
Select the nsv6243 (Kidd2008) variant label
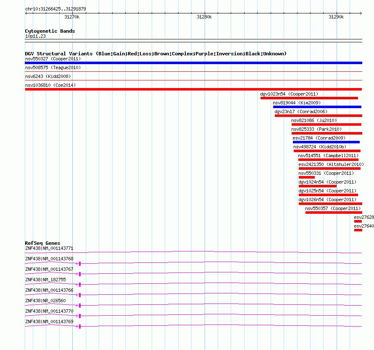tap(48, 76)
